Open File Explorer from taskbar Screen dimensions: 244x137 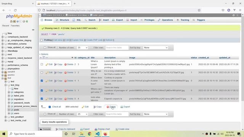point(82,134)
